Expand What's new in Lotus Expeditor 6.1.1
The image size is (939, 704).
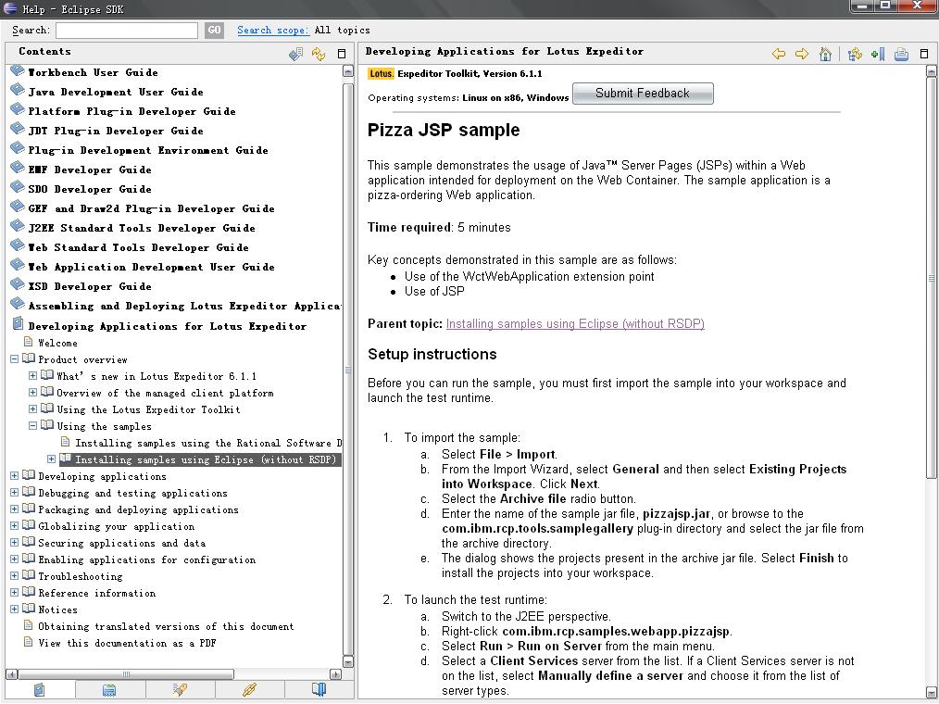(x=33, y=376)
